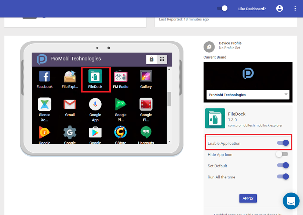Click the app grid view icon
The height and width of the screenshot is (215, 303).
click(162, 59)
